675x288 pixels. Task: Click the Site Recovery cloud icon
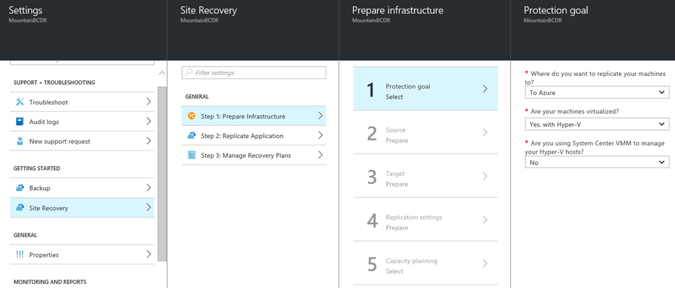(x=20, y=208)
